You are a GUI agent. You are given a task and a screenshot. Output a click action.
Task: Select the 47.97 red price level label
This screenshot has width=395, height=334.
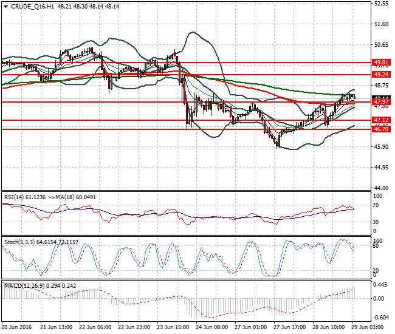381,102
